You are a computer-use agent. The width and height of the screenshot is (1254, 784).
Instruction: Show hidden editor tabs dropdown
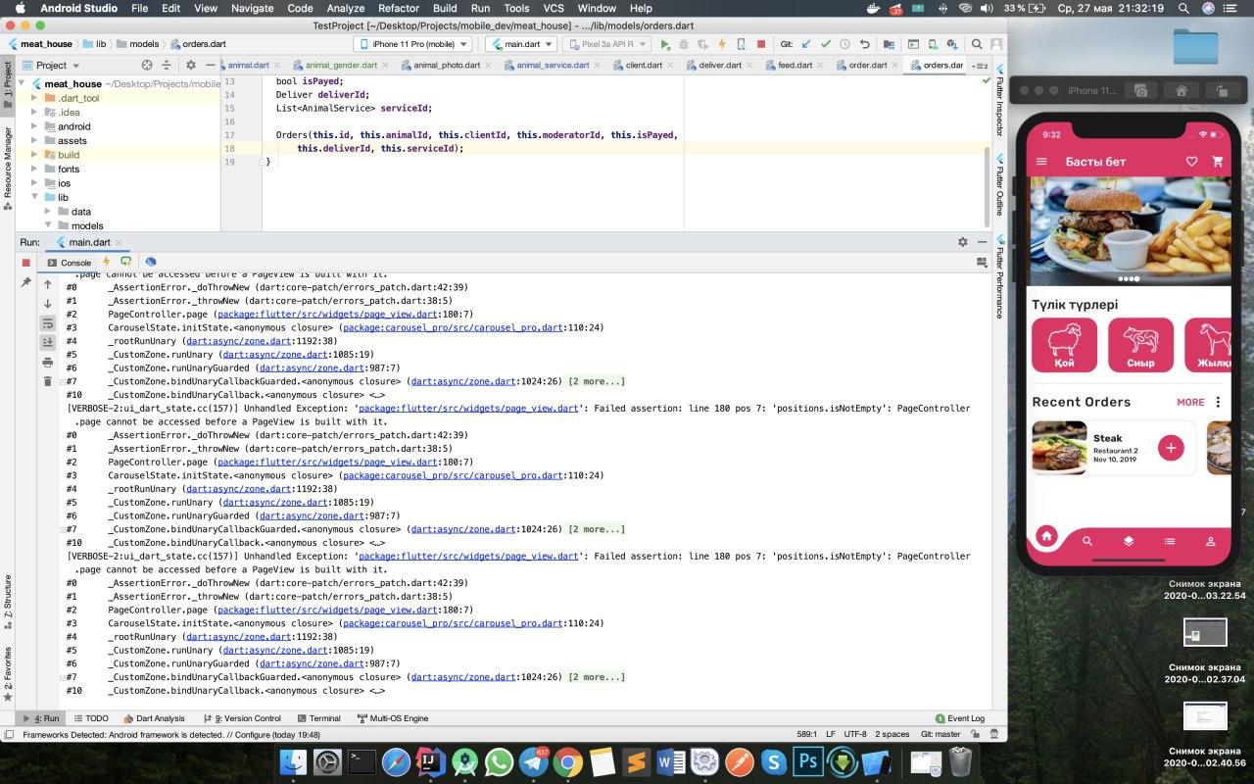[980, 66]
